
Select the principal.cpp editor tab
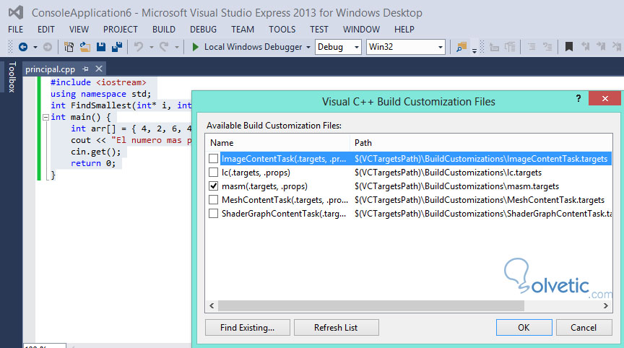point(50,69)
